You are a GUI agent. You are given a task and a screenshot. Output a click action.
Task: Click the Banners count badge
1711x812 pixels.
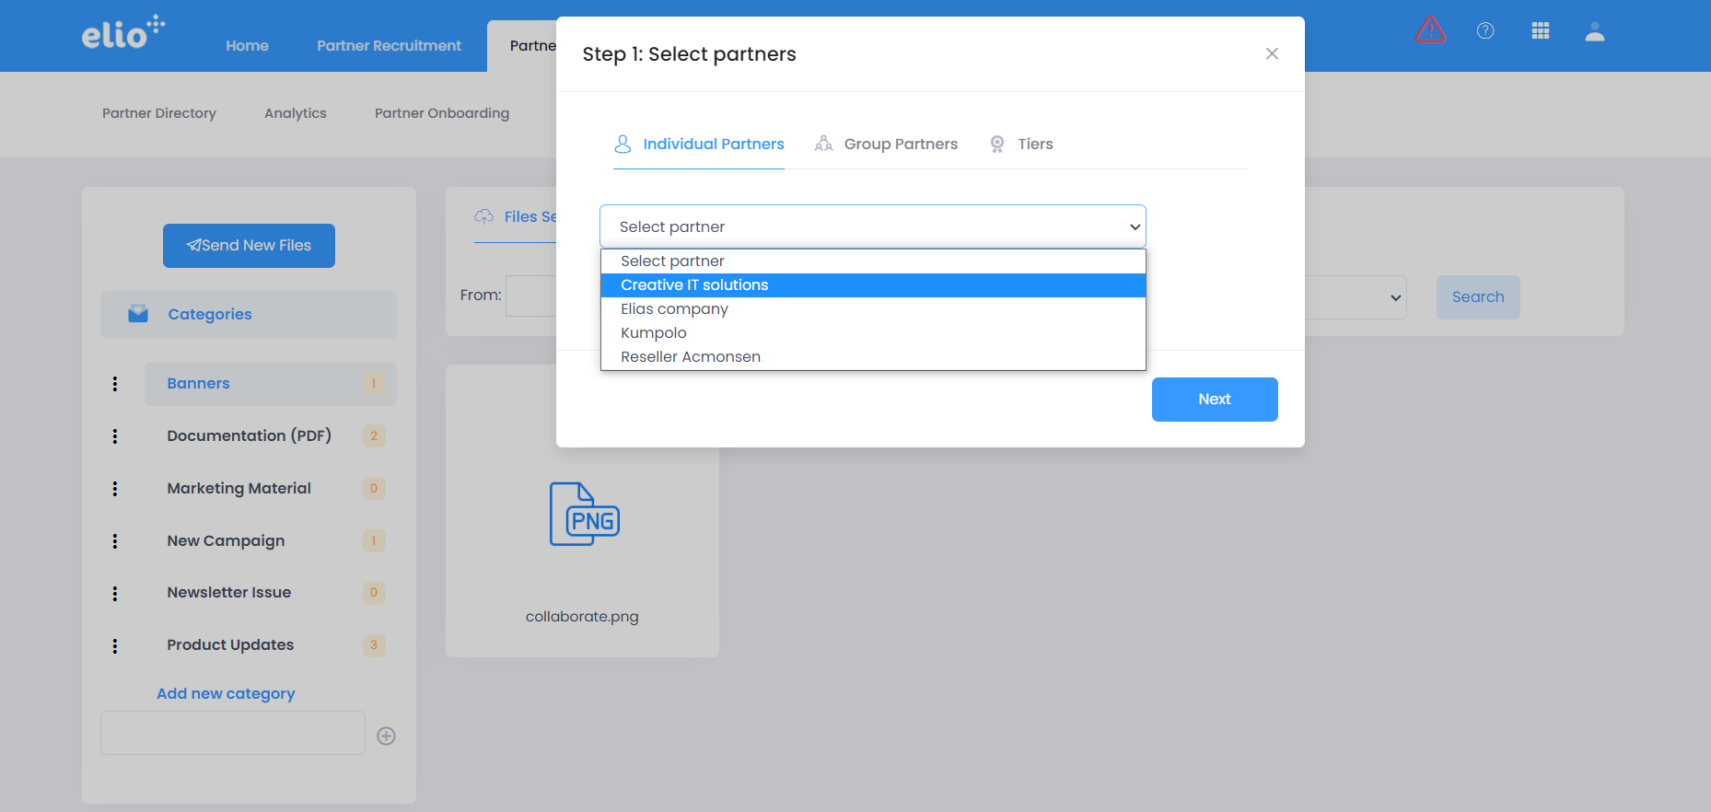pyautogui.click(x=374, y=384)
